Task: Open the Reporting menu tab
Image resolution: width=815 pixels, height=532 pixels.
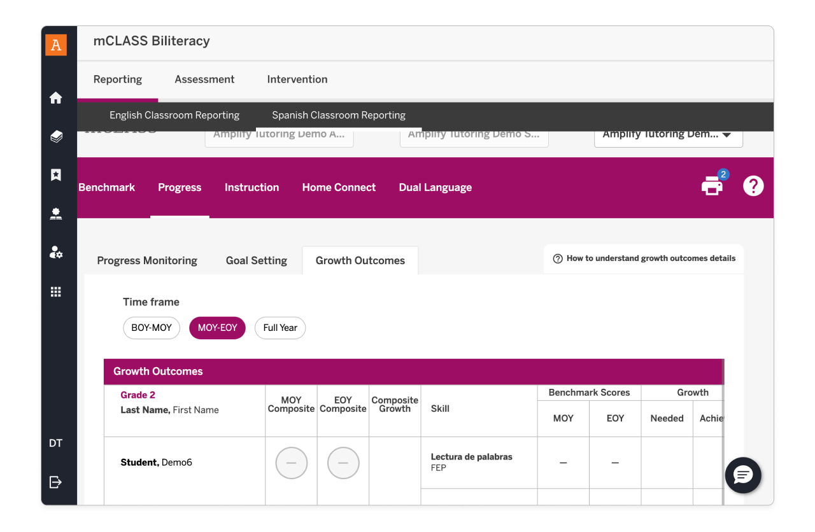Action: pyautogui.click(x=118, y=80)
